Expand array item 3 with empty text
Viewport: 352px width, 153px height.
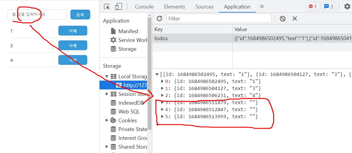click(163, 103)
